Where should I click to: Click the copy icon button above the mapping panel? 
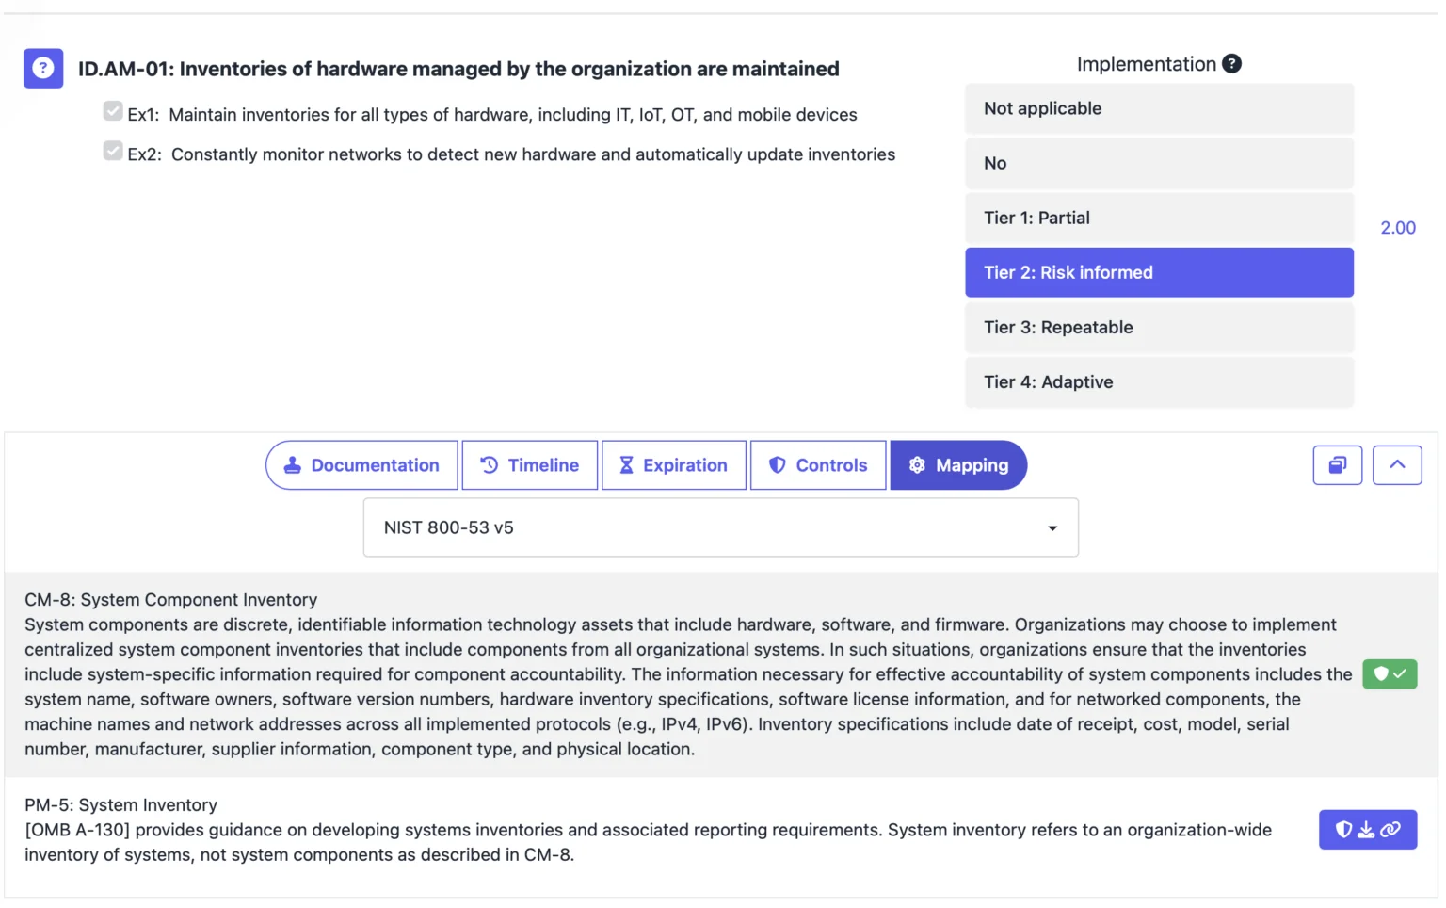coord(1338,464)
